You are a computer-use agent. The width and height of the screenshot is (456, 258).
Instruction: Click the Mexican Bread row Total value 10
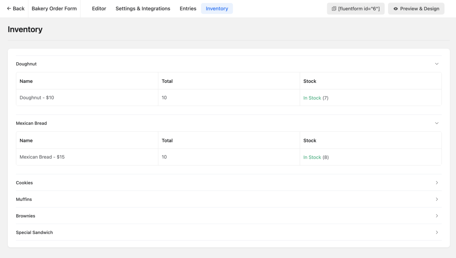(164, 157)
